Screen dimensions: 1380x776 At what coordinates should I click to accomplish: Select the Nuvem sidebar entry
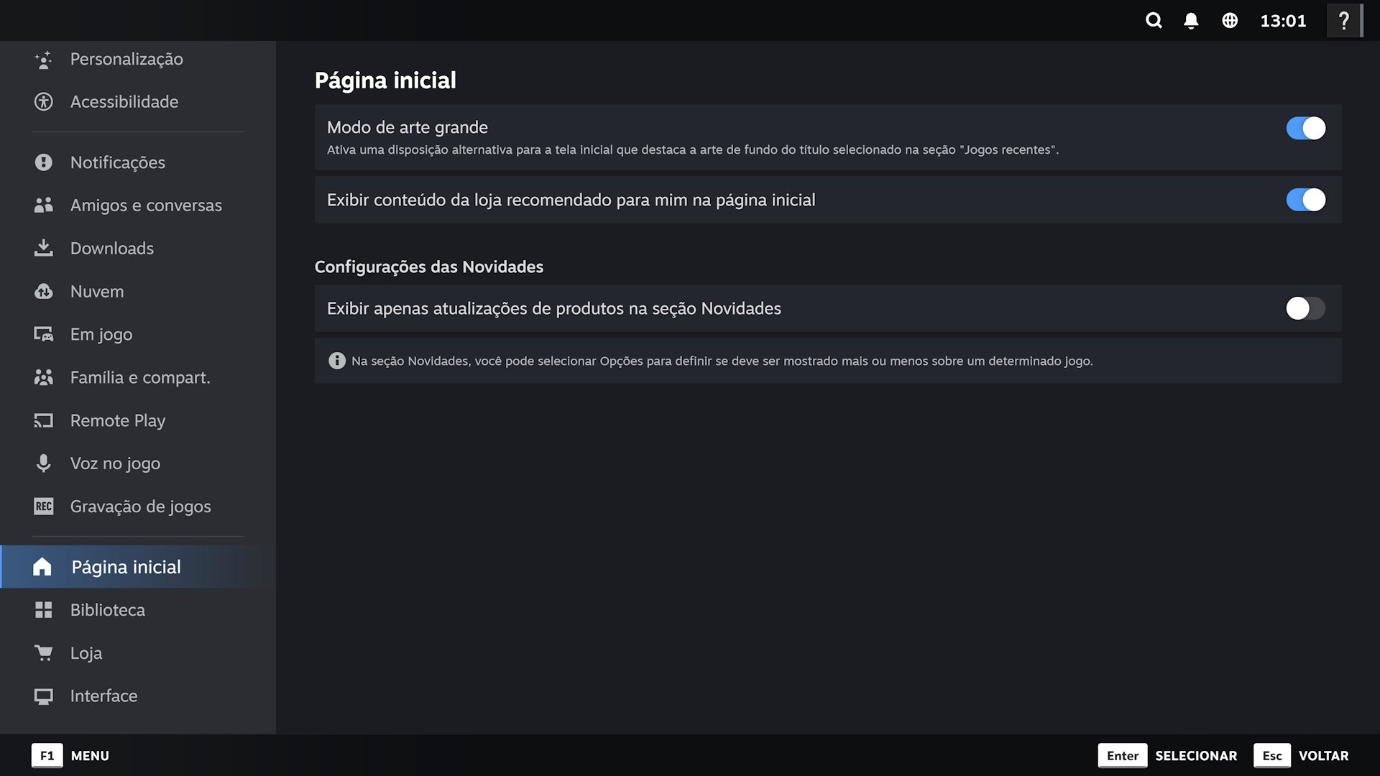click(x=138, y=292)
